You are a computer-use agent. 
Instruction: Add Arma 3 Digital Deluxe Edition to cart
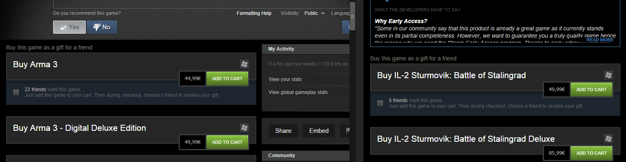coord(227,142)
